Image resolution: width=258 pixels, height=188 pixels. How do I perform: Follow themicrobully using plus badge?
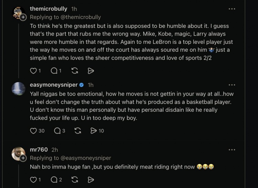click(23, 17)
